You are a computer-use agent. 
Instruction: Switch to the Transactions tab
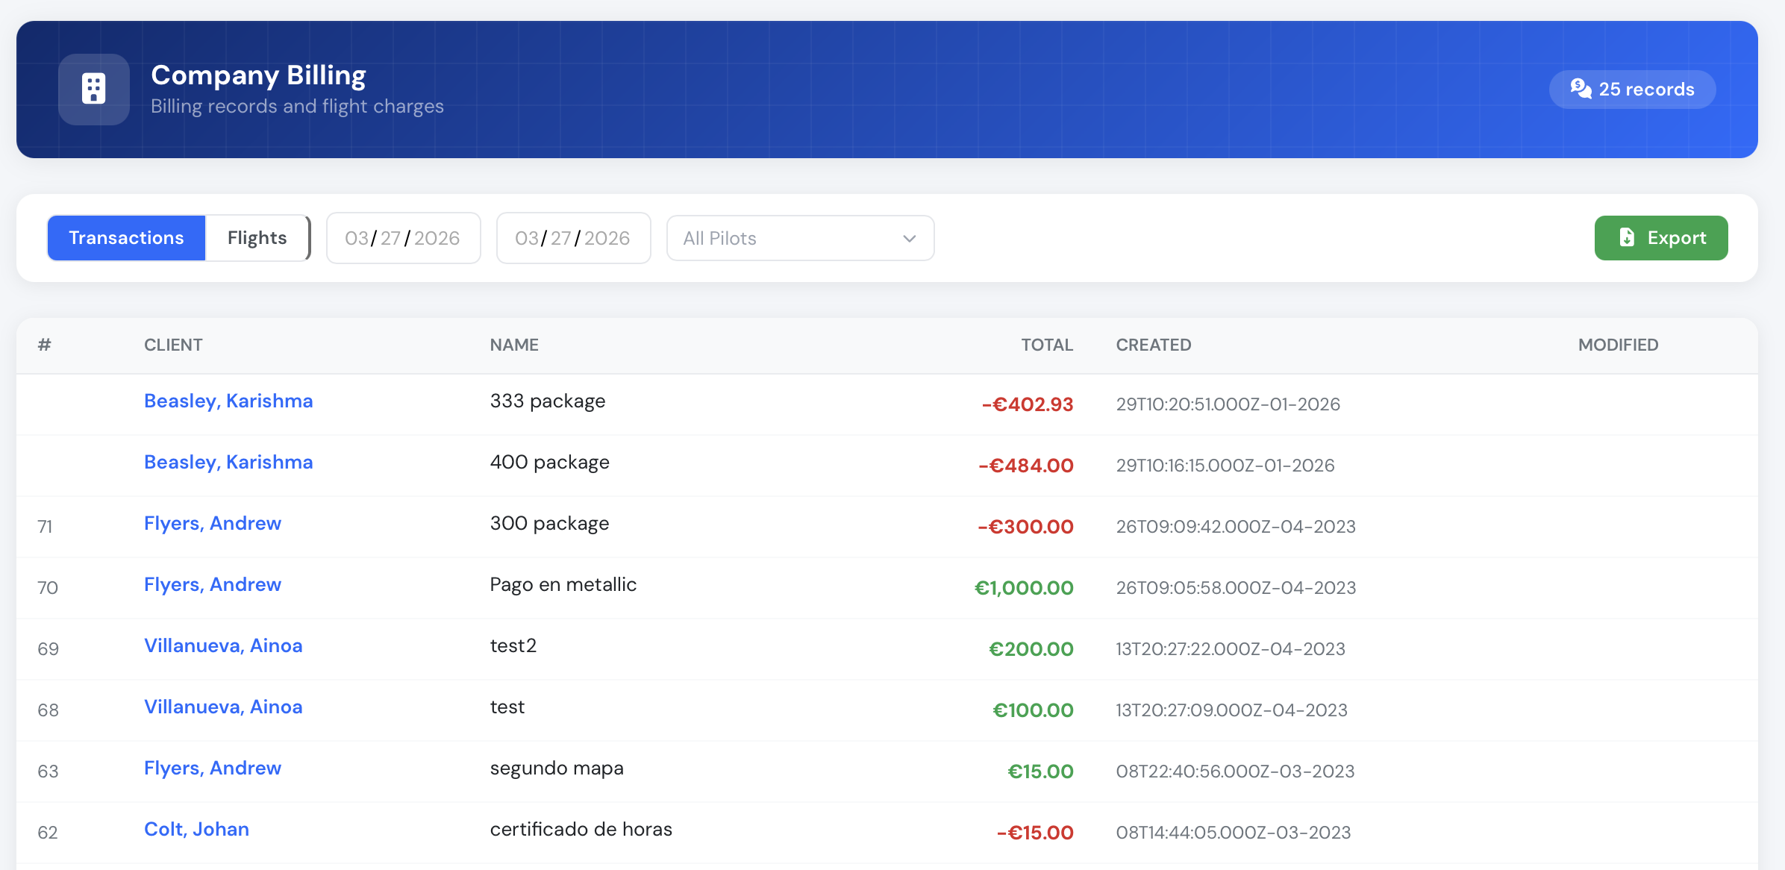point(126,237)
